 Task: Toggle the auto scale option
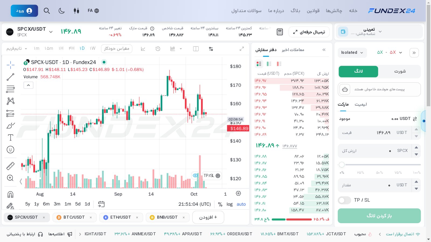click(241, 204)
